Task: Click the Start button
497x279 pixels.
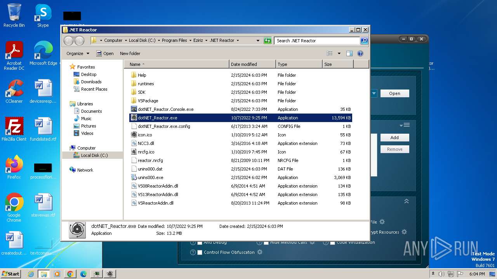Action: point(10,274)
